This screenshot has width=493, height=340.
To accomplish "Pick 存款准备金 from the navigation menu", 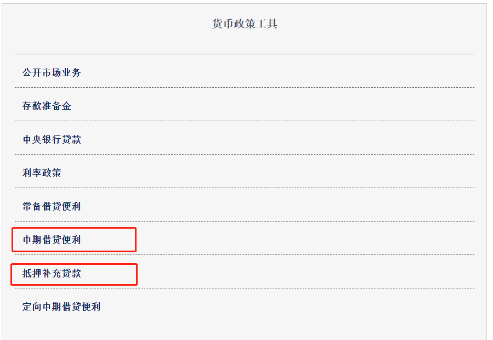I will pos(45,106).
